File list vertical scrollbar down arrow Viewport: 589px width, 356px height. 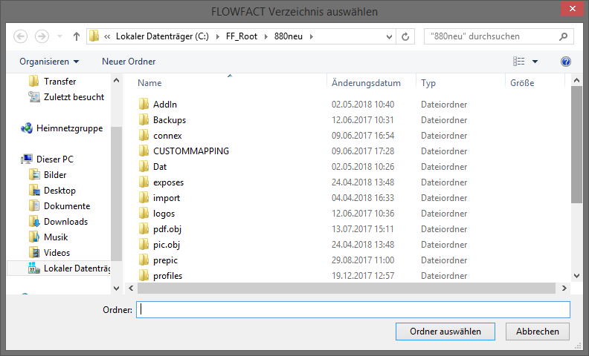(x=577, y=276)
